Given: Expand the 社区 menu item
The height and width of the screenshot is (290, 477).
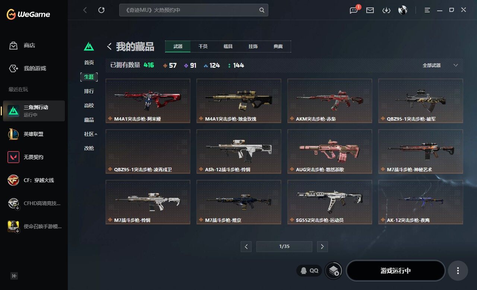Looking at the screenshot, I should (91, 134).
